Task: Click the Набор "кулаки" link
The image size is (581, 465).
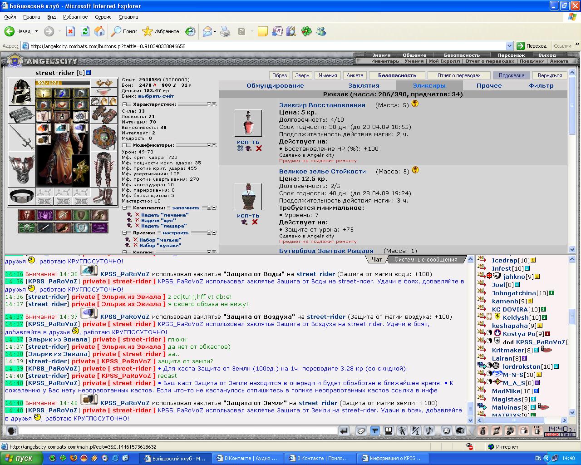Action: 160,245
